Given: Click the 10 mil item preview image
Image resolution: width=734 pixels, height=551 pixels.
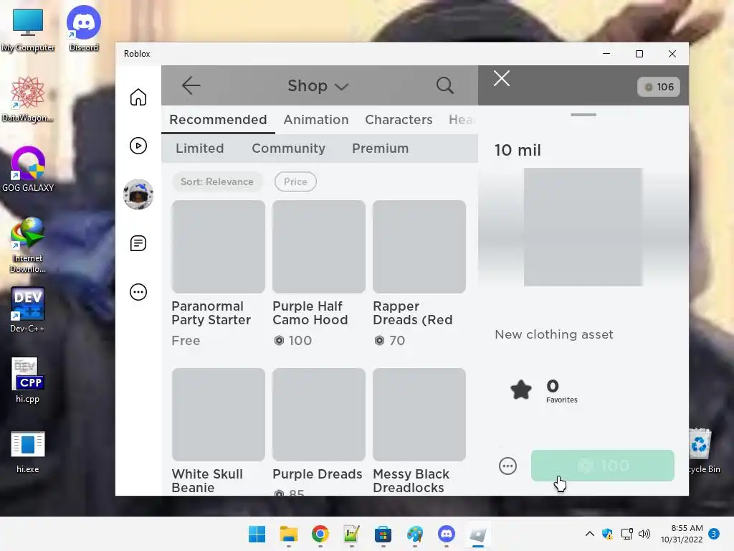Looking at the screenshot, I should pyautogui.click(x=583, y=227).
